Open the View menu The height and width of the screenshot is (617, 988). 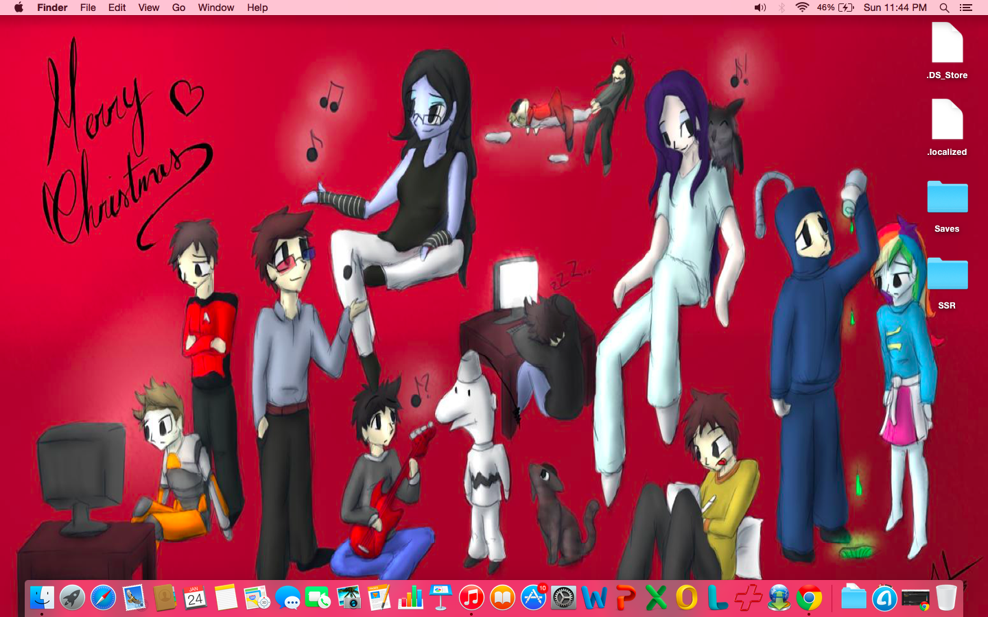click(149, 8)
